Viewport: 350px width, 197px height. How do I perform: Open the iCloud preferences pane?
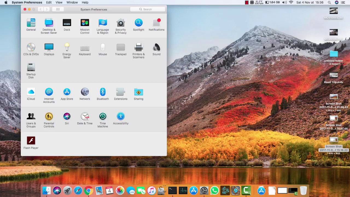pos(31,94)
